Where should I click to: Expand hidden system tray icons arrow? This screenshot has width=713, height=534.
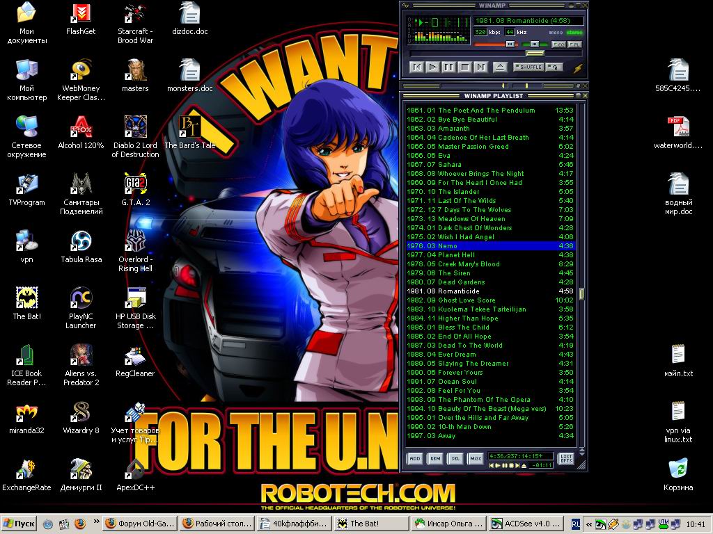coord(589,524)
